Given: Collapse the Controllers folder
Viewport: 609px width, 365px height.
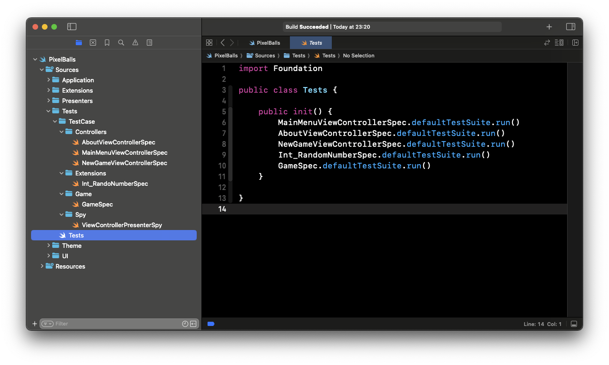Looking at the screenshot, I should click(x=62, y=132).
